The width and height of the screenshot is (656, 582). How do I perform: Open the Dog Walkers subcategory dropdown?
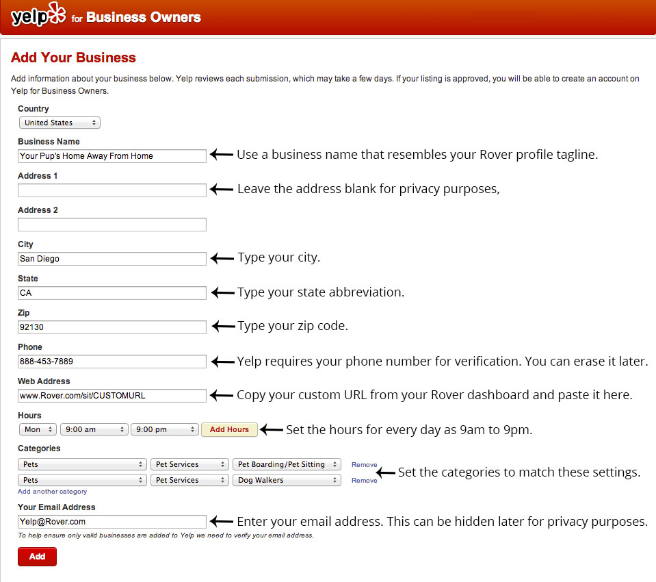pyautogui.click(x=287, y=480)
